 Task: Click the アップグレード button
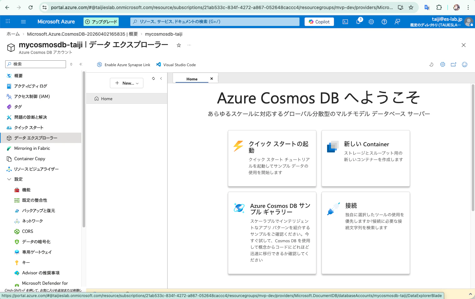tap(101, 22)
